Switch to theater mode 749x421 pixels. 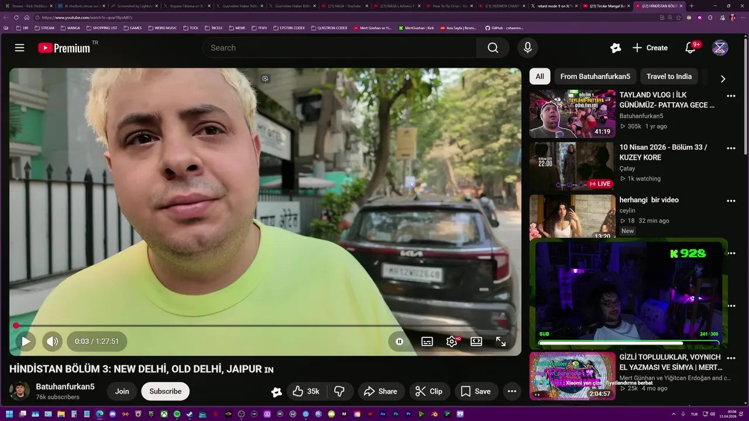tap(476, 341)
